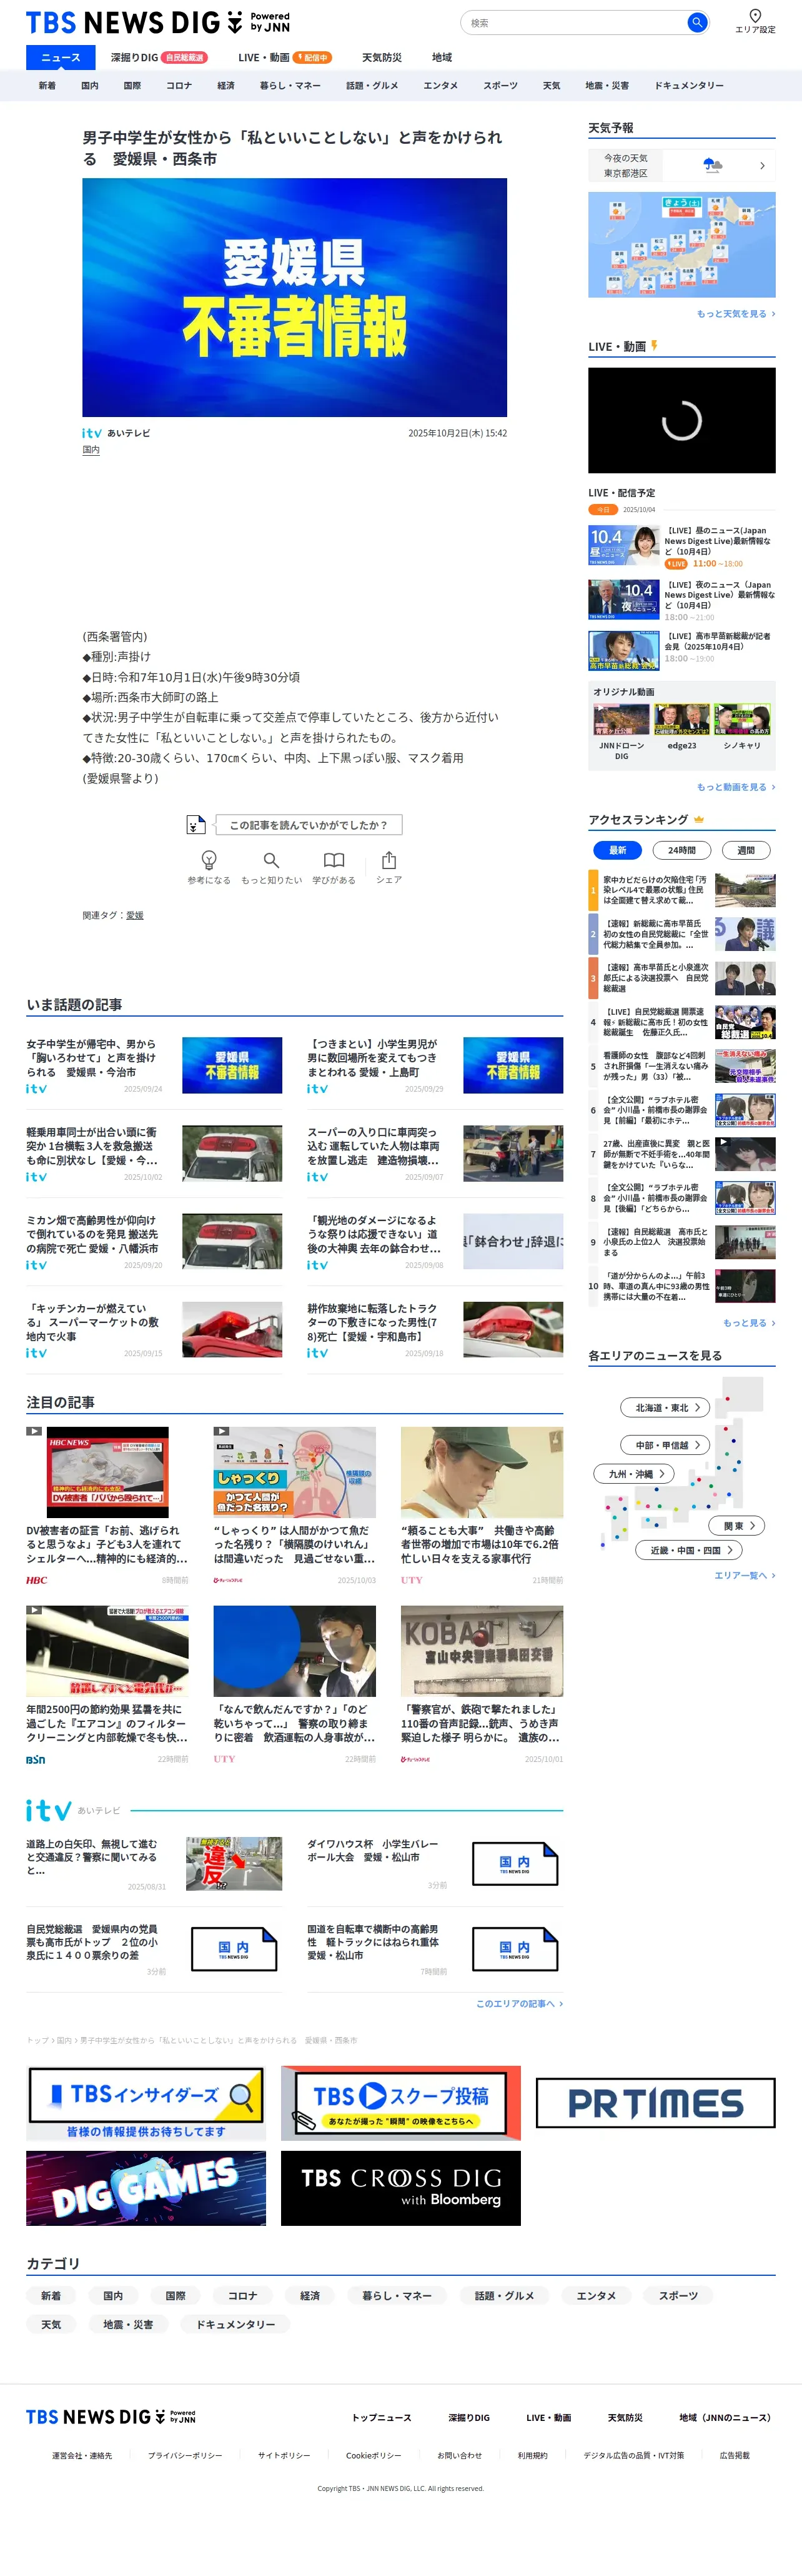Open the エリア設定 location pin icon

pyautogui.click(x=755, y=15)
